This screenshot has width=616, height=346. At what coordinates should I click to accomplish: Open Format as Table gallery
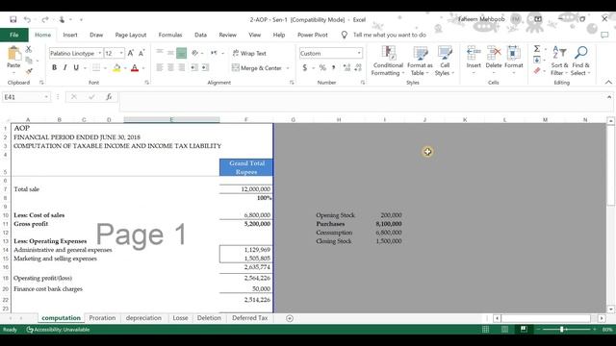[x=420, y=62]
